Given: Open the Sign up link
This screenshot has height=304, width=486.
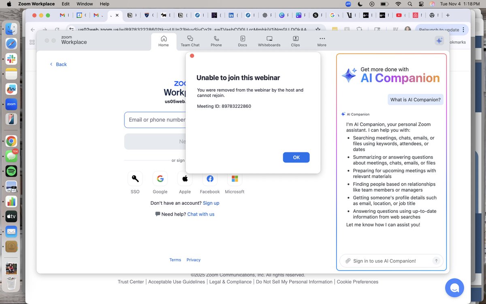Looking at the screenshot, I should (211, 203).
